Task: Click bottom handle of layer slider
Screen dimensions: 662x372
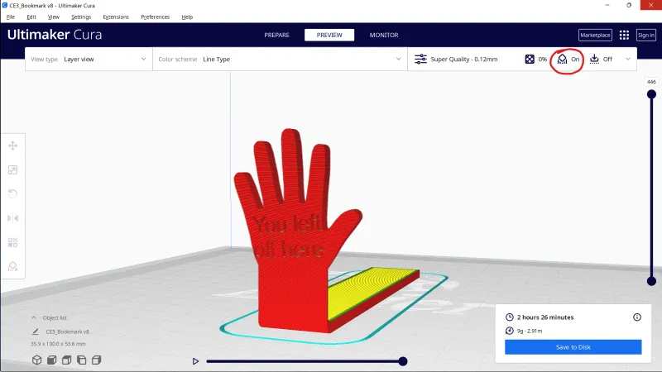Action: (x=651, y=281)
